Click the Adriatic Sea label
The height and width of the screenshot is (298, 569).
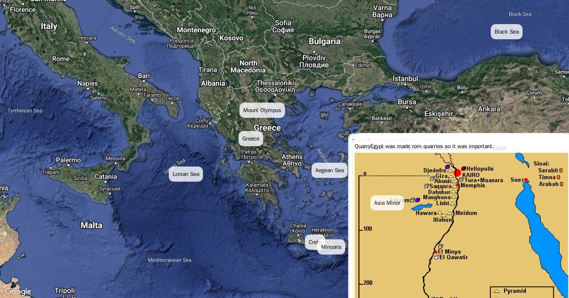point(123,35)
